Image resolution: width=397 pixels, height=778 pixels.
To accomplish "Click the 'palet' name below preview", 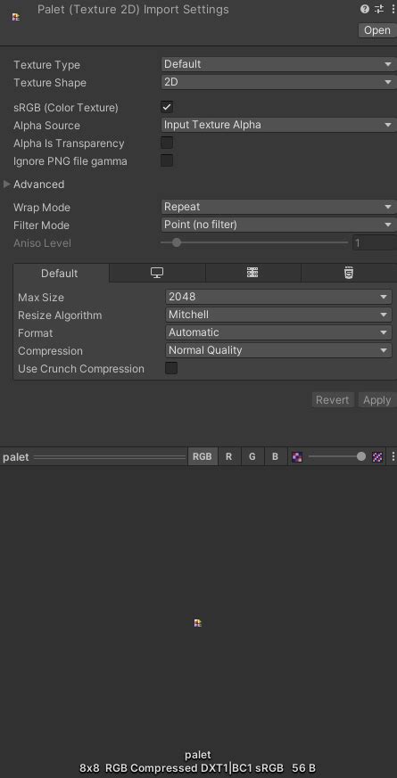I will (198, 755).
